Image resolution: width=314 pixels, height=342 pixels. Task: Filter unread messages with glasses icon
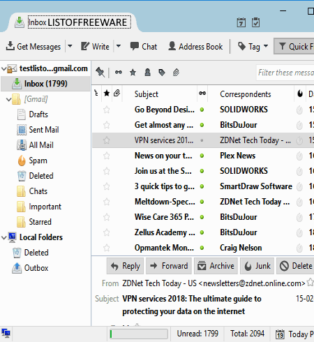pos(119,73)
